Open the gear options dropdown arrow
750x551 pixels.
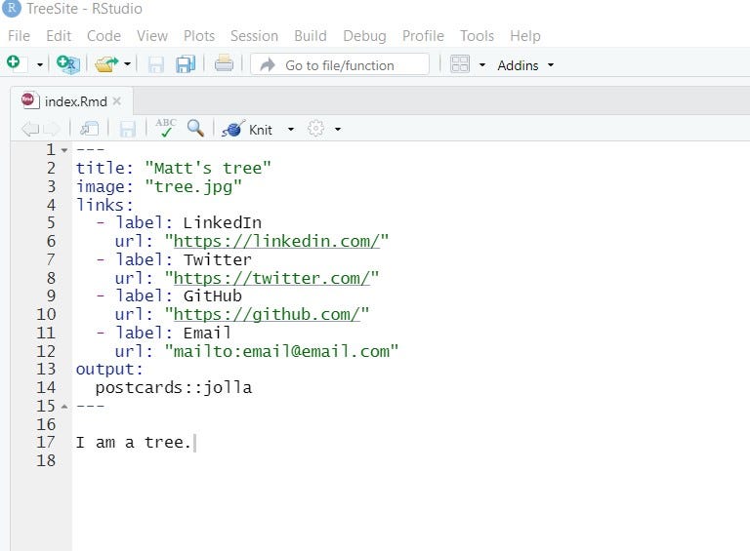click(338, 130)
